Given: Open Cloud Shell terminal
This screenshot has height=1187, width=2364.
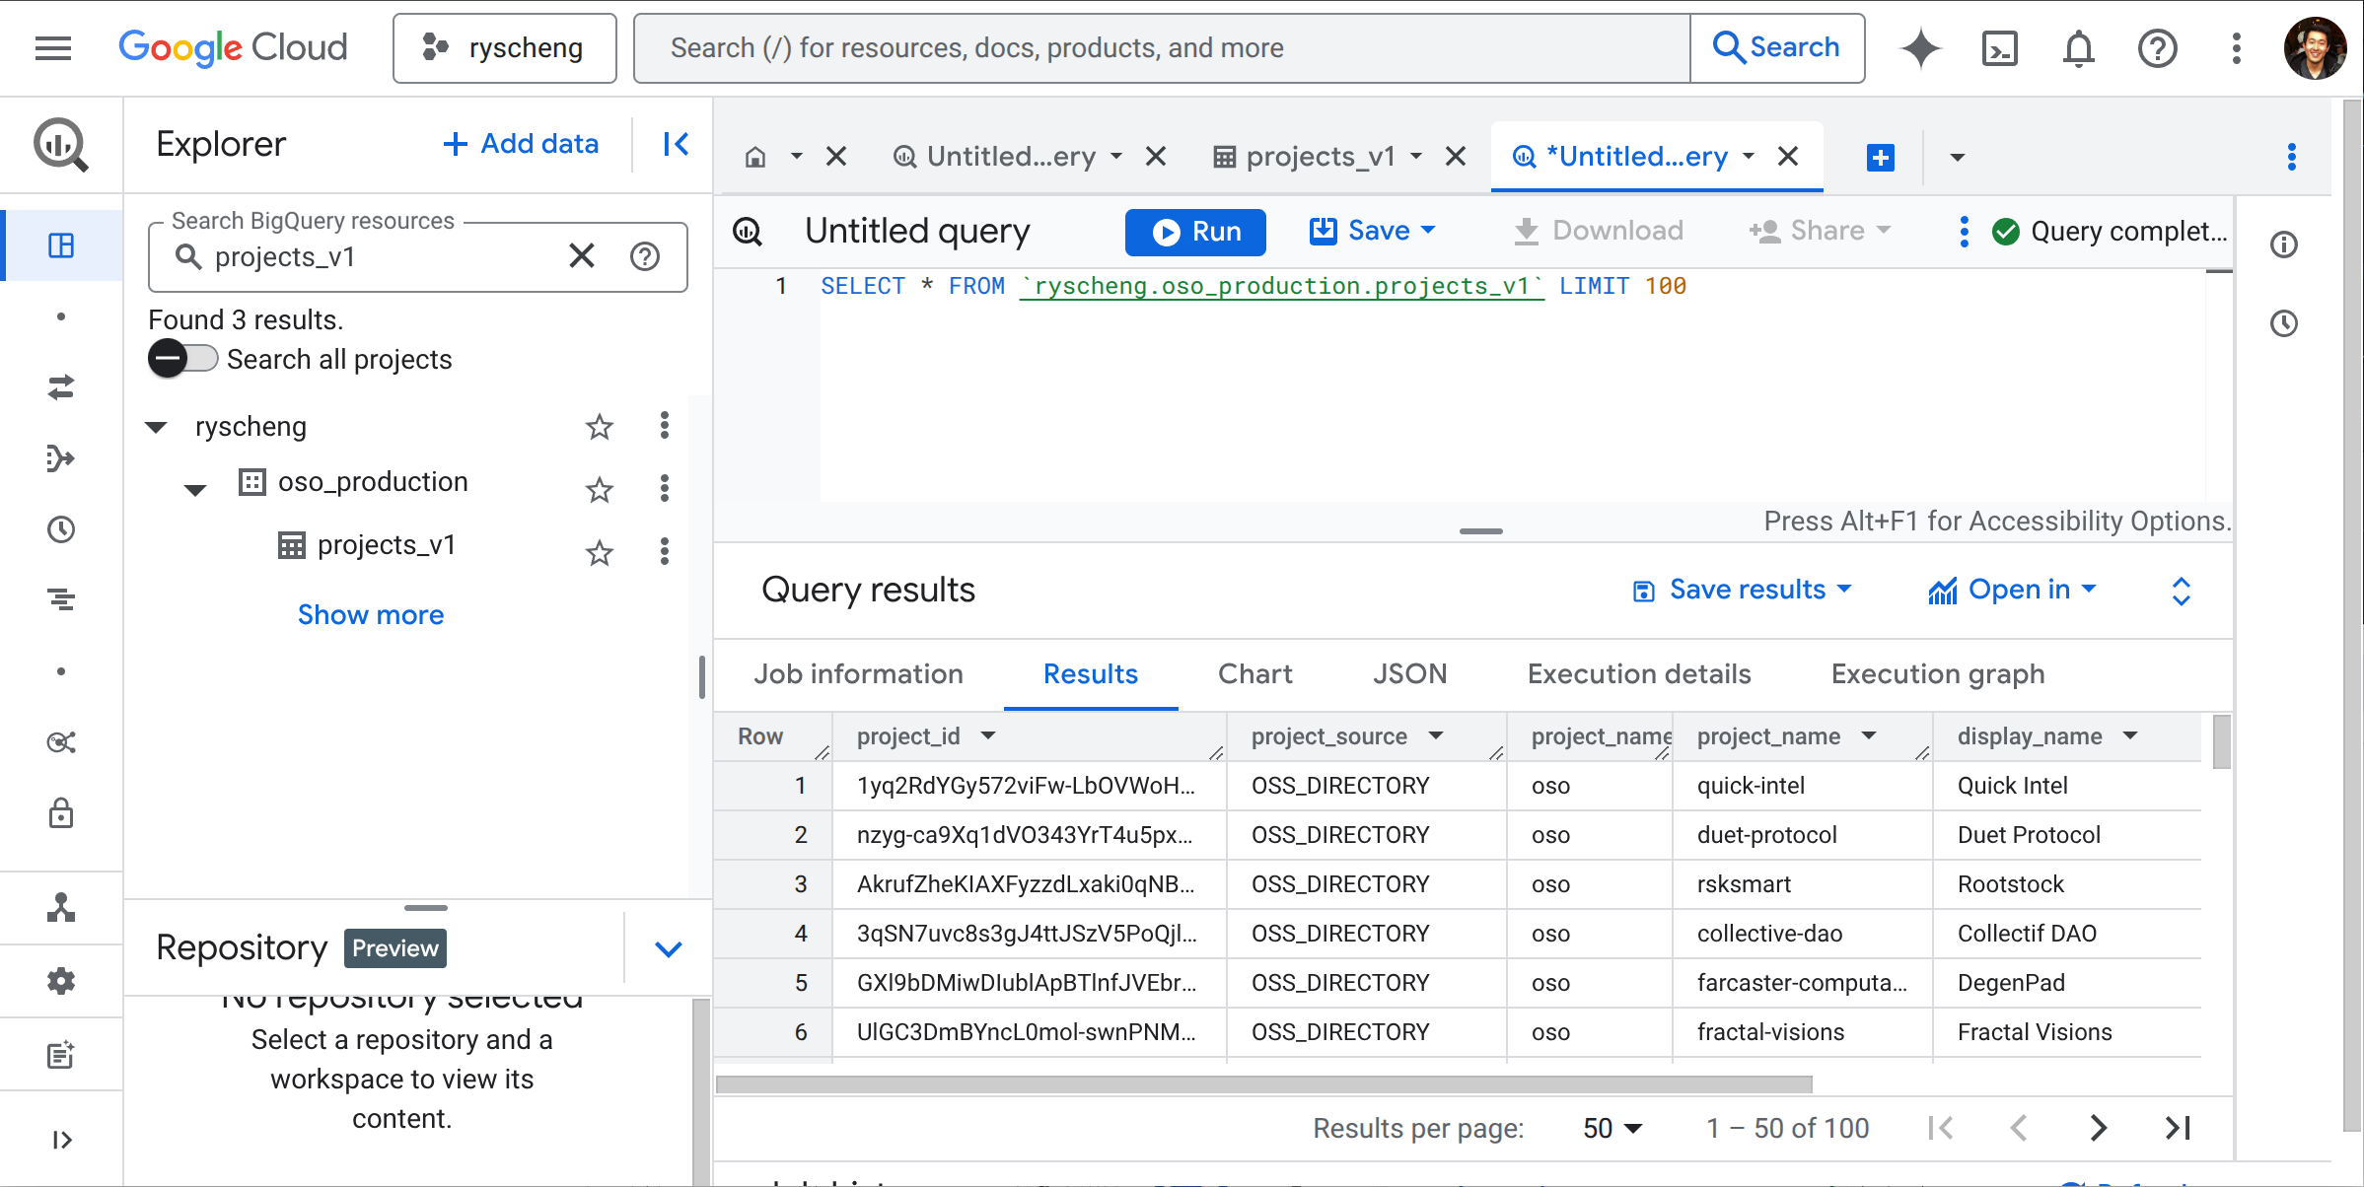Looking at the screenshot, I should (1999, 47).
